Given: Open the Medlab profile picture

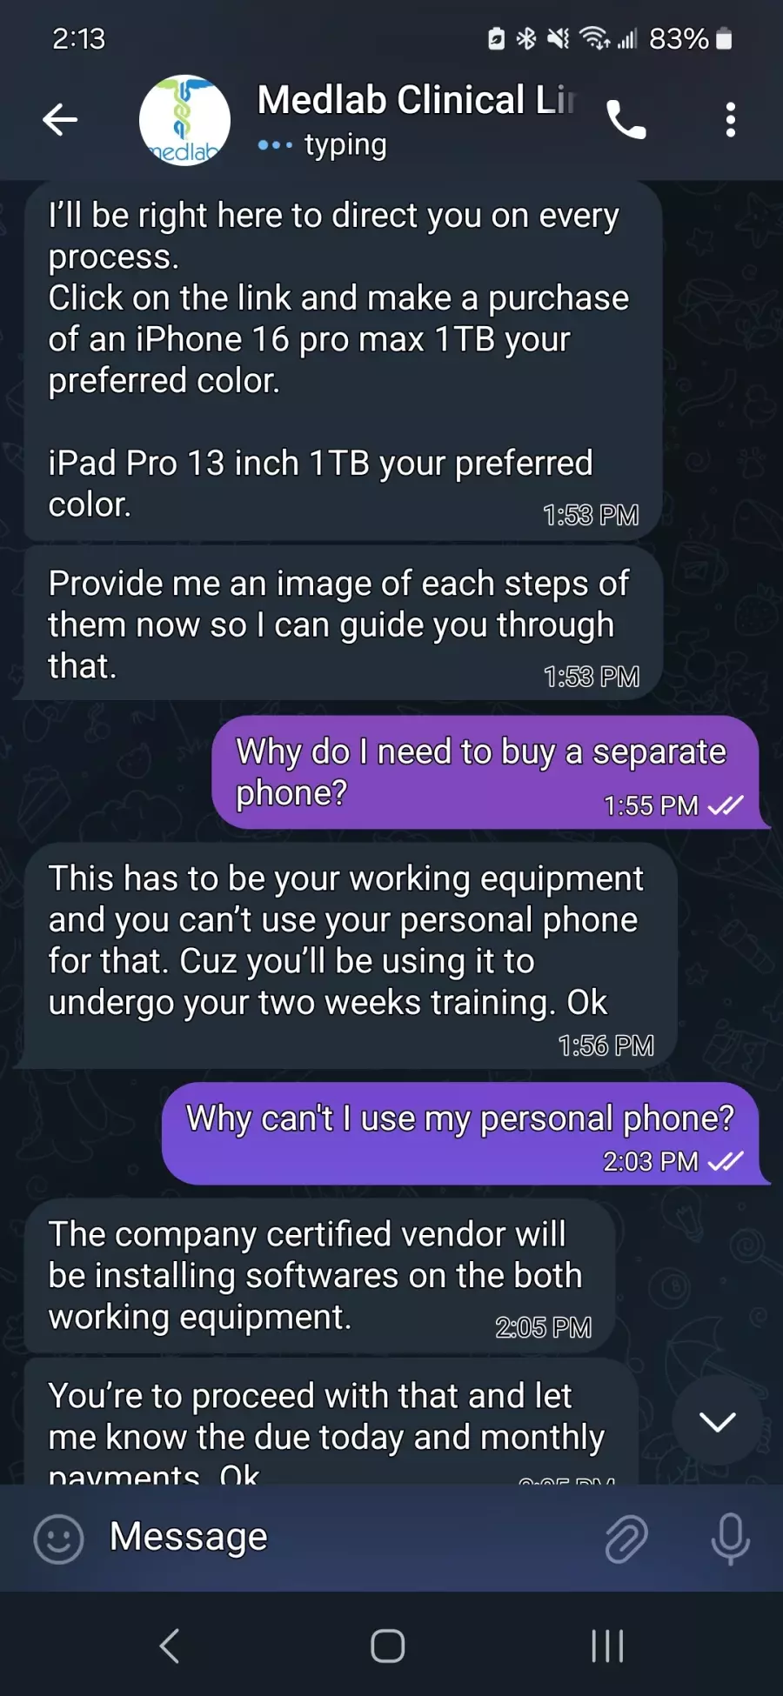Looking at the screenshot, I should [184, 120].
